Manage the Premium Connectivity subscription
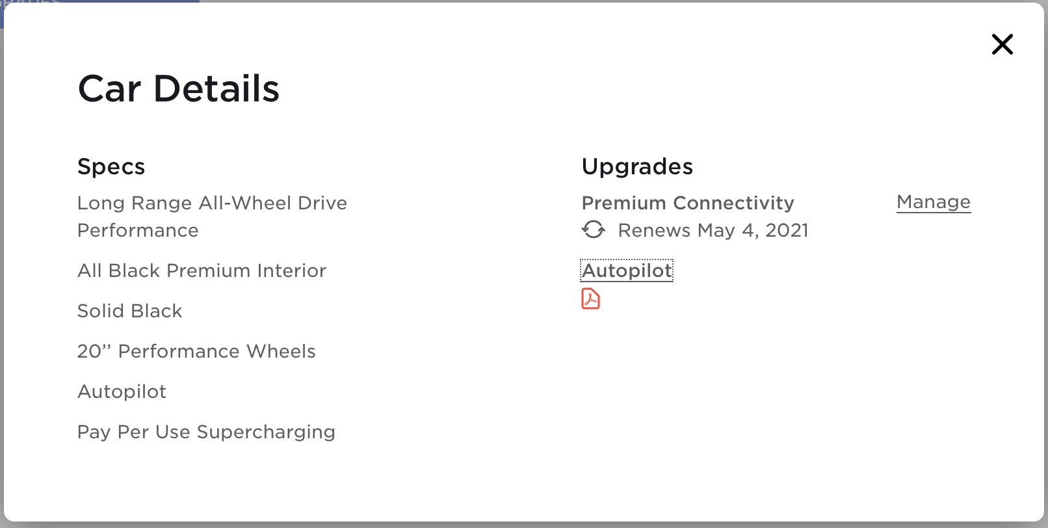This screenshot has height=528, width=1048. pos(933,202)
